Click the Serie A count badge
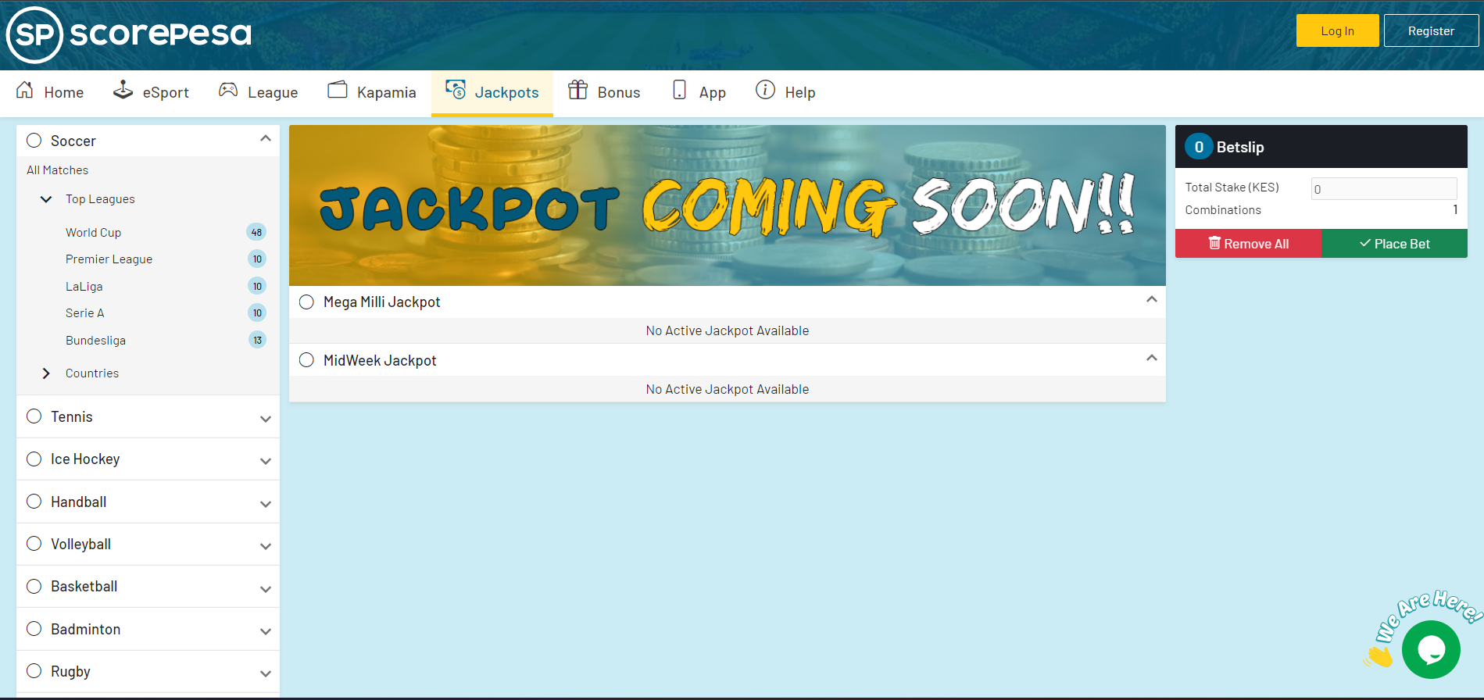This screenshot has width=1484, height=700. point(257,312)
